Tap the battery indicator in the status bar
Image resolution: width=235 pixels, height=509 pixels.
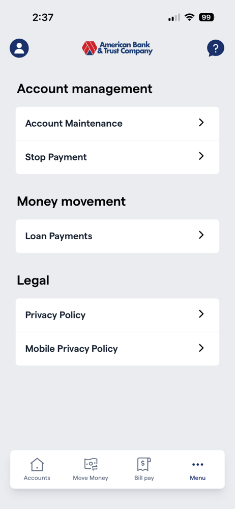click(x=207, y=17)
